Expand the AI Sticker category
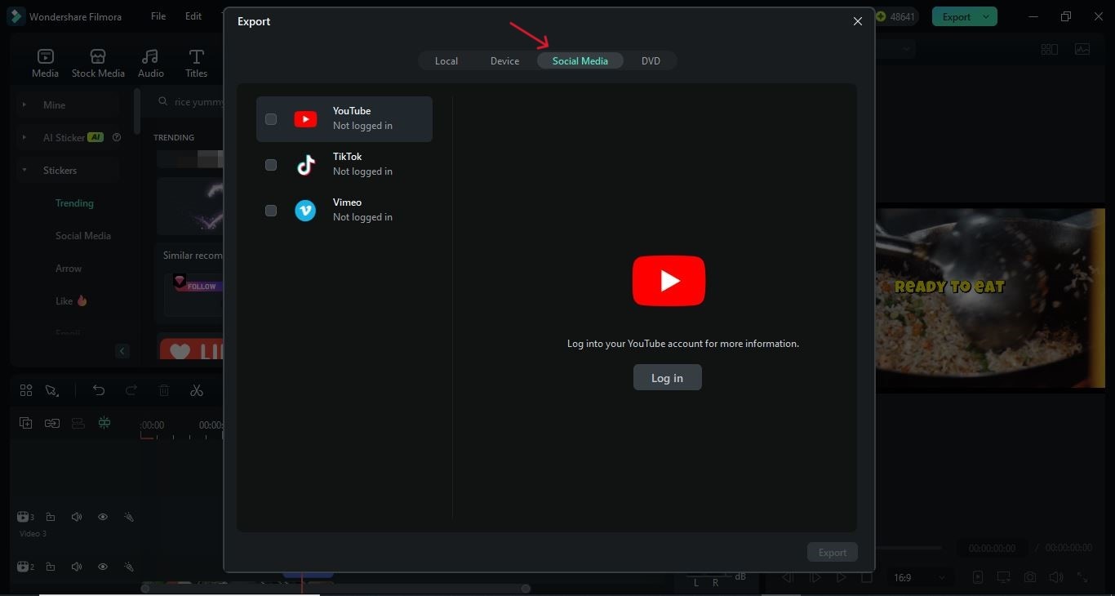This screenshot has width=1115, height=596. coord(24,137)
